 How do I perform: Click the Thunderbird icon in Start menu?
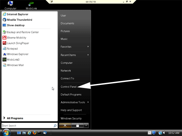pos(4,20)
